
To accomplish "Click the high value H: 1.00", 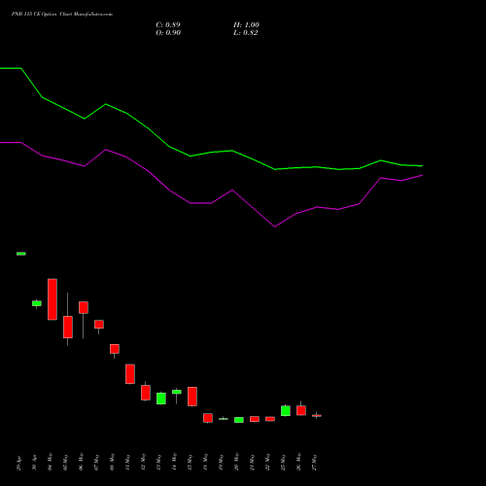I will (x=246, y=25).
